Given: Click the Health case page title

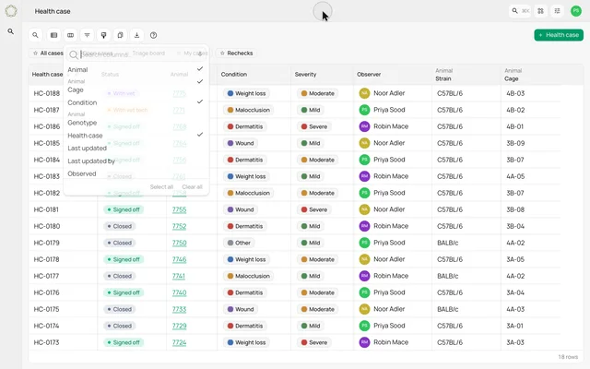Looking at the screenshot, I should pos(53,11).
